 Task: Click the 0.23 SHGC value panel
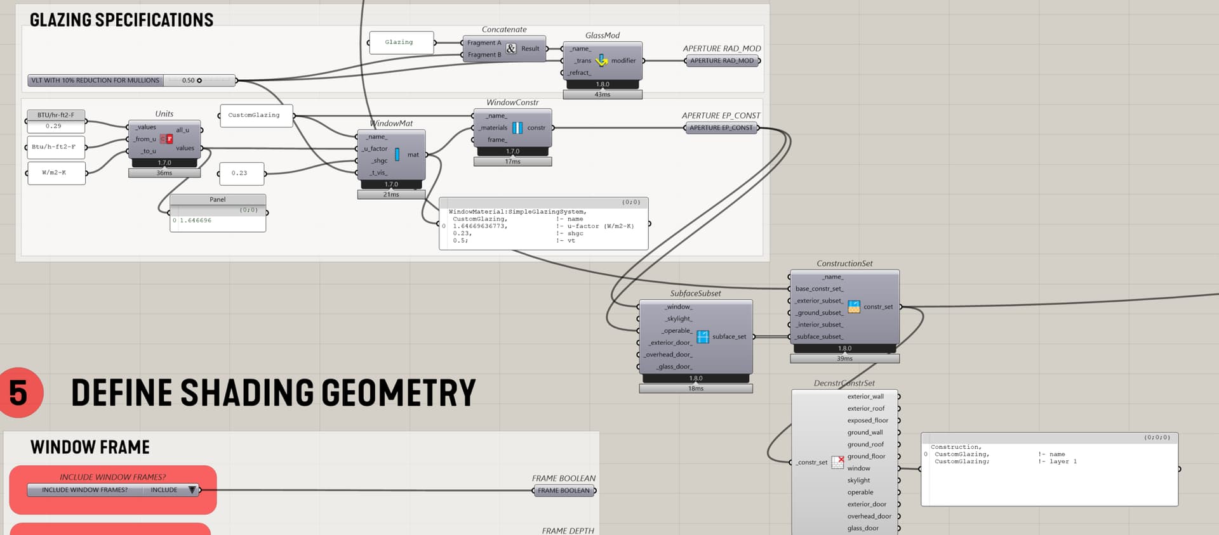(241, 173)
